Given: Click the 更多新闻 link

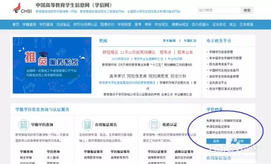Looking at the screenshot, I should click(169, 41).
